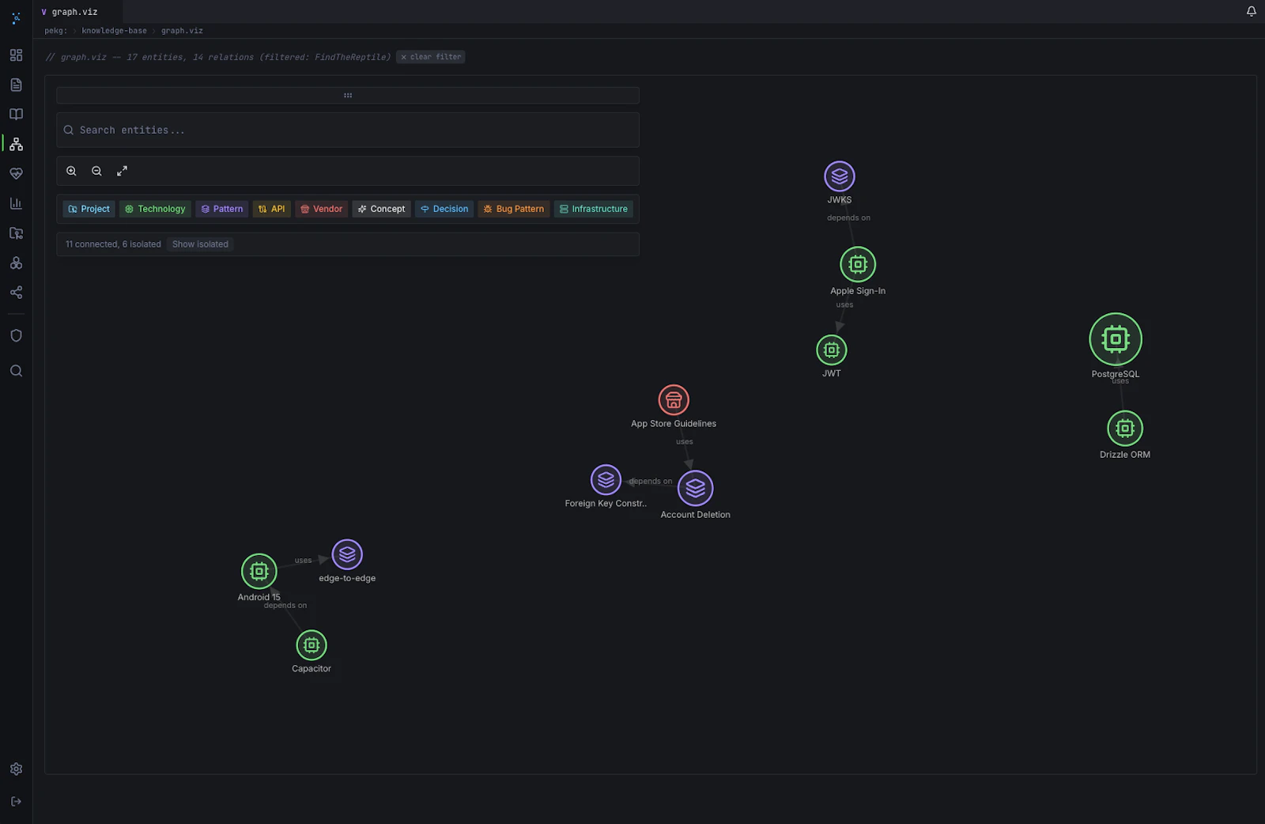
Task: Select the Capacitor technology node
Action: point(312,645)
